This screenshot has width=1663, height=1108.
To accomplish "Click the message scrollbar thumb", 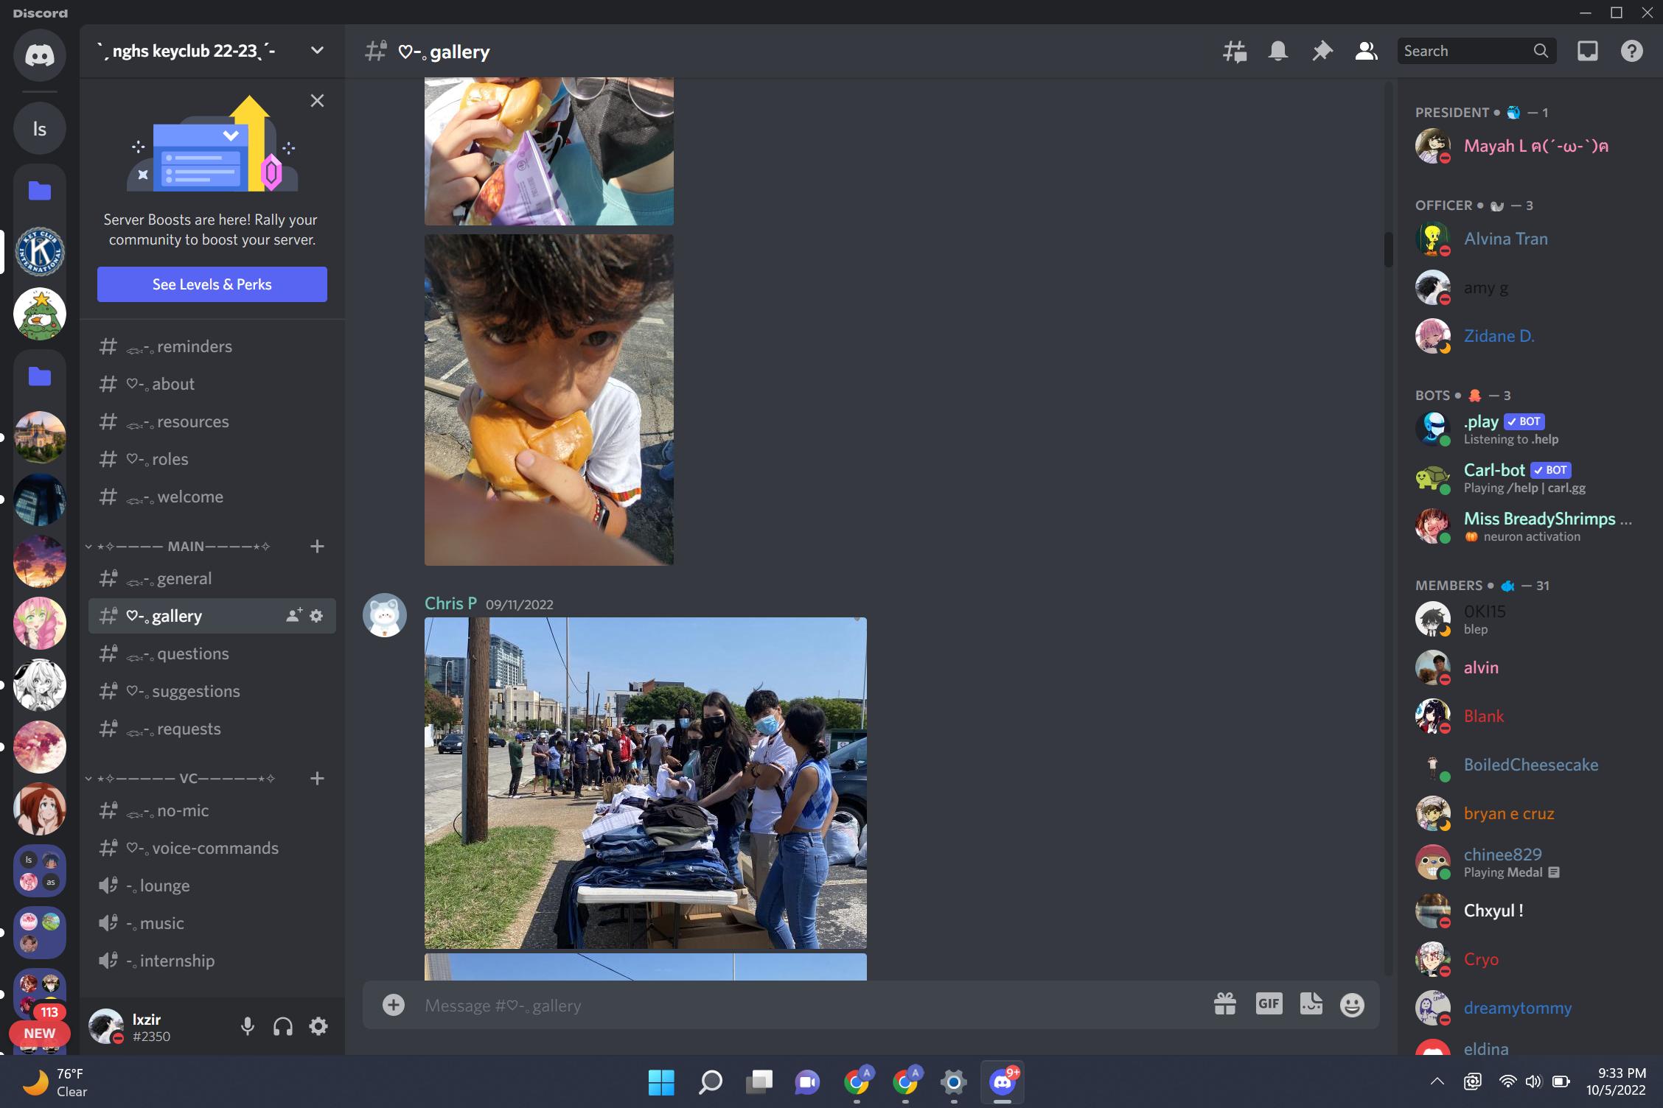I will [1388, 249].
